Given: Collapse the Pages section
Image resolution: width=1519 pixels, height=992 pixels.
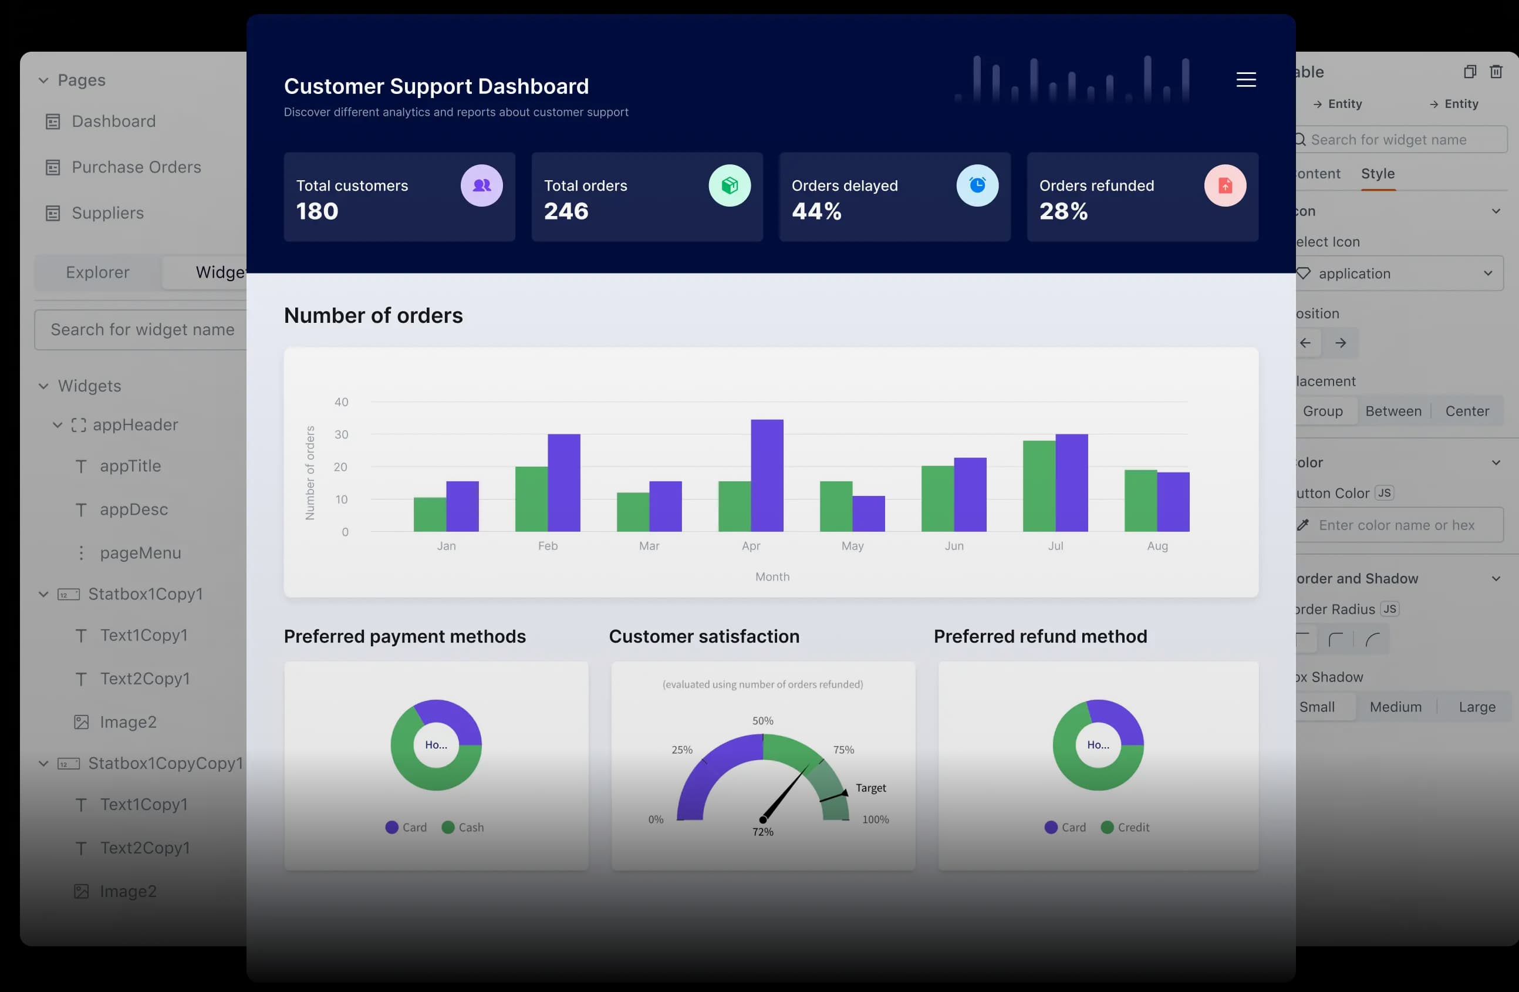Looking at the screenshot, I should pyautogui.click(x=43, y=80).
